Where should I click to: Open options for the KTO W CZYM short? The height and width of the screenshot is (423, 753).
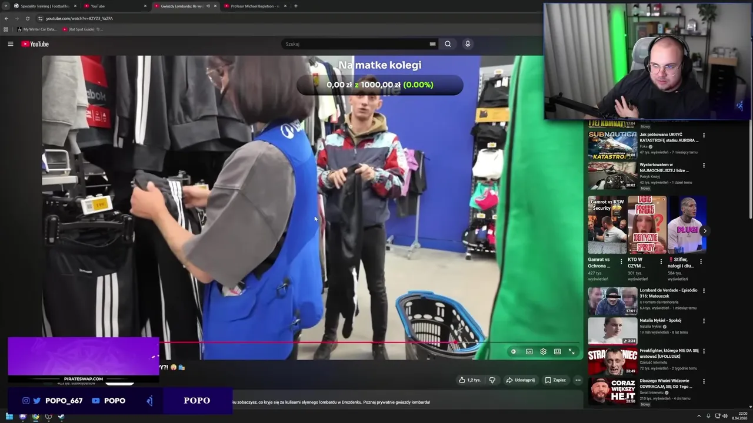tap(661, 262)
